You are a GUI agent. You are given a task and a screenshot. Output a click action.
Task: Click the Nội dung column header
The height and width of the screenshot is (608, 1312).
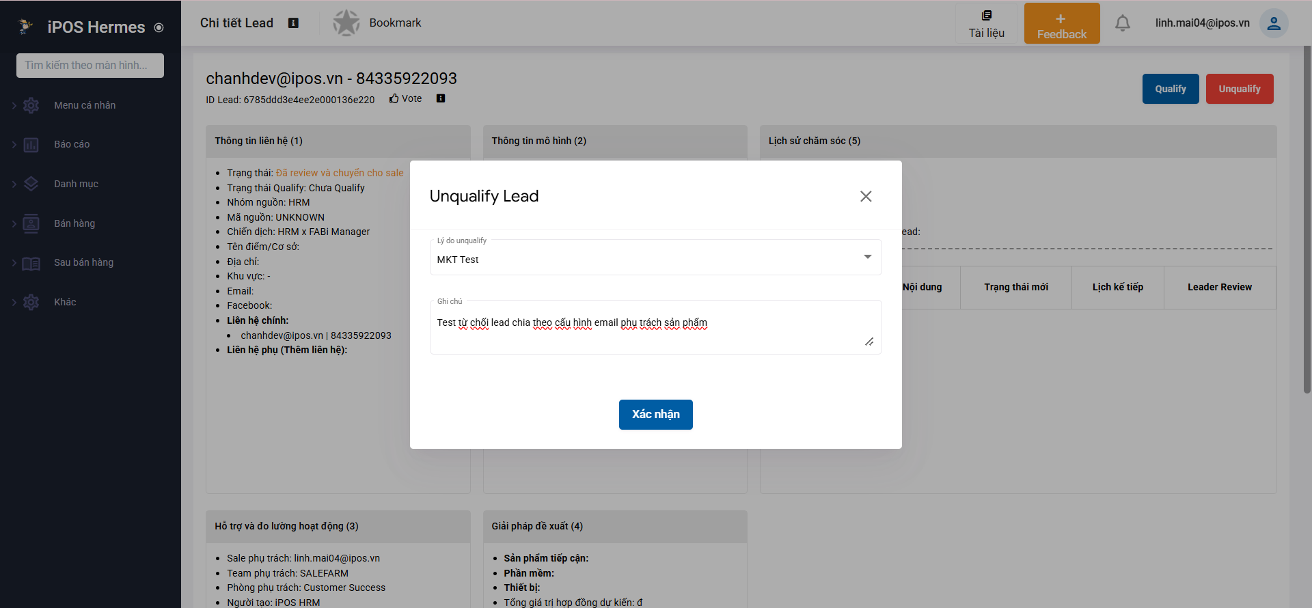point(922,288)
